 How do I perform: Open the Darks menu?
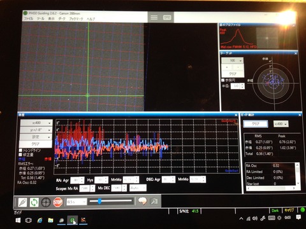[x=62, y=18]
